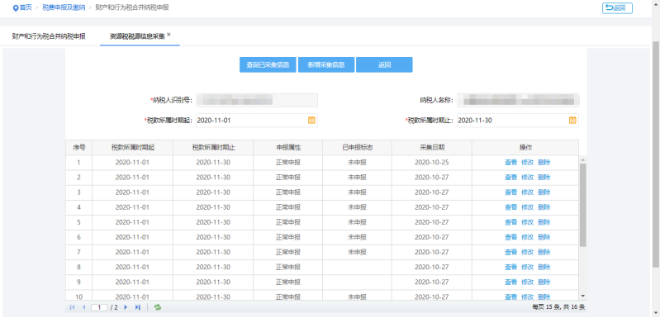Open 税费申报及缴纳 breadcrumb link

pyautogui.click(x=63, y=7)
